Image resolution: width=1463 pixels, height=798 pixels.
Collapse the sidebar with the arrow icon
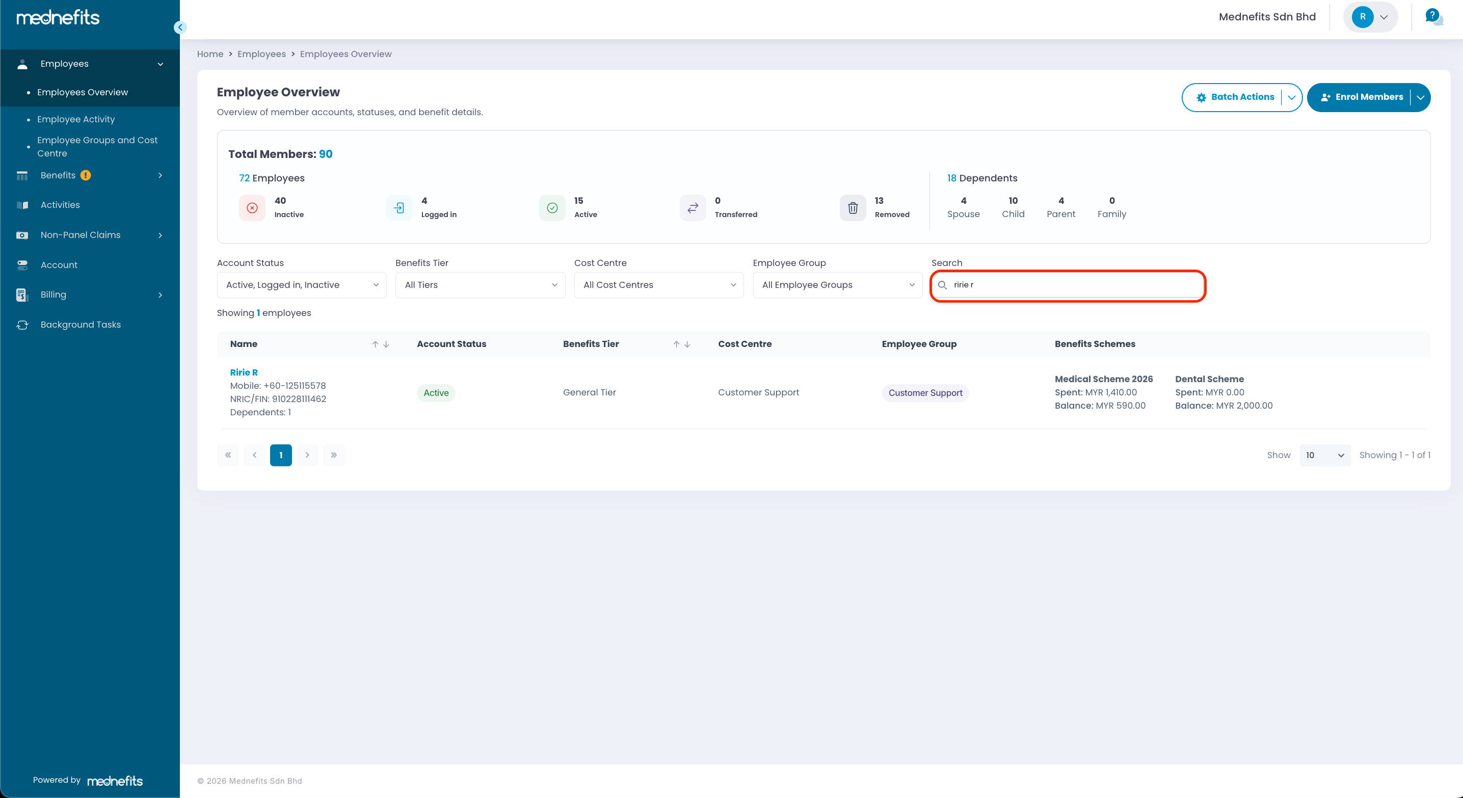point(180,28)
